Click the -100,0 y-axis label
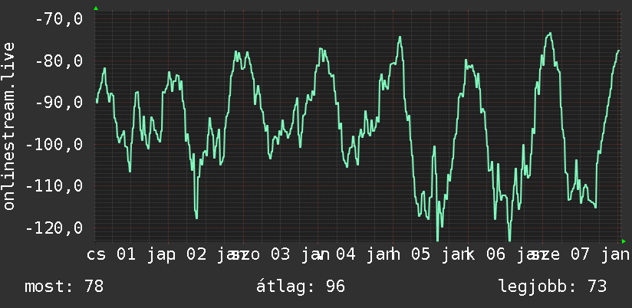The width and height of the screenshot is (632, 308). (x=54, y=144)
